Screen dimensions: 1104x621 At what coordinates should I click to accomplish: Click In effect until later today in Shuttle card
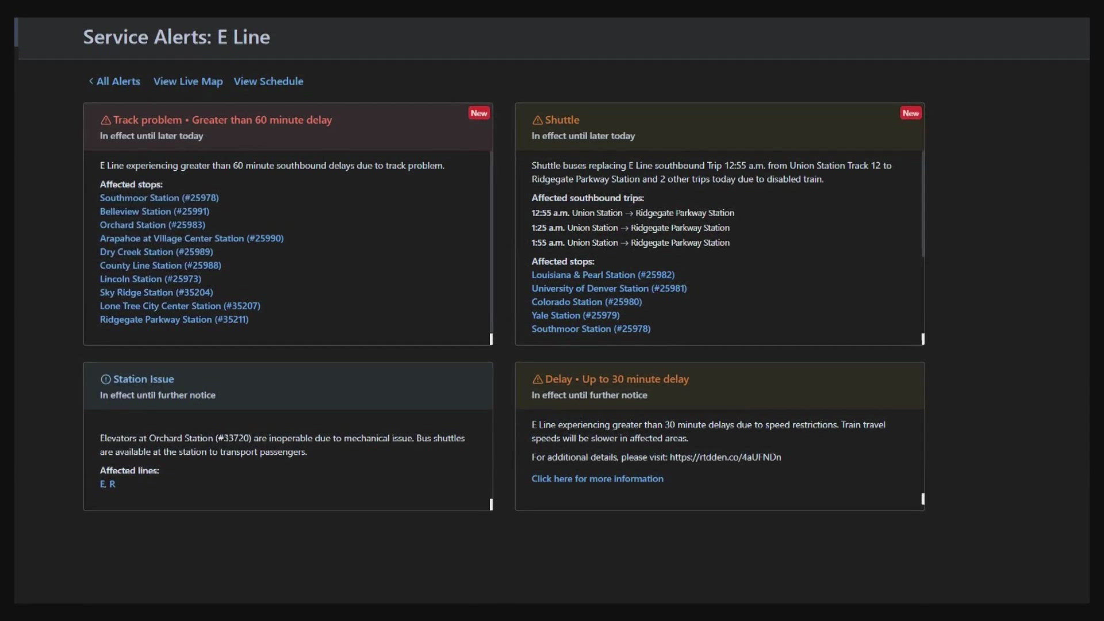[583, 136]
